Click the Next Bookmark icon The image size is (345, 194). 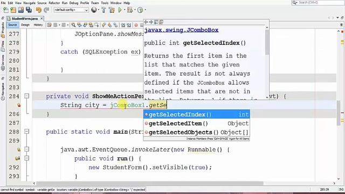tap(109, 25)
